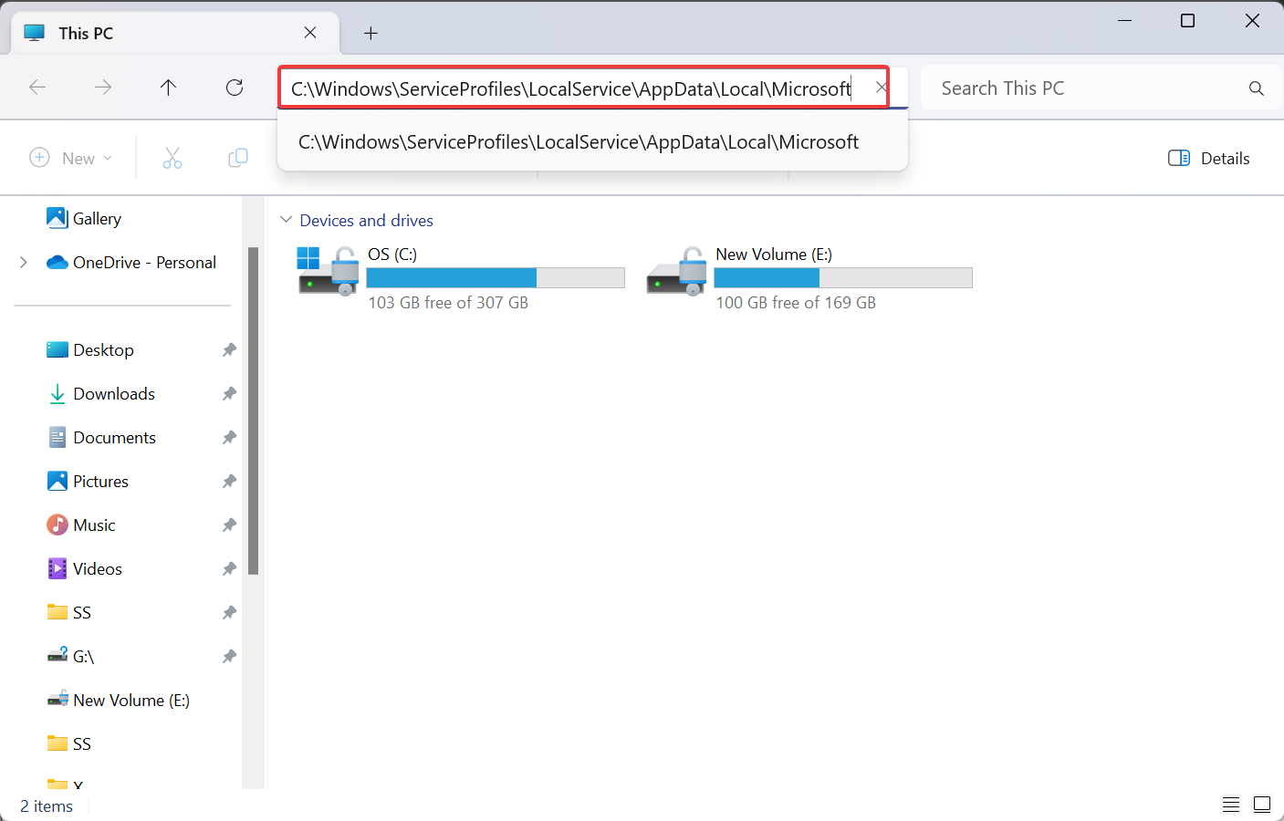Click the Search This PC box
The image size is (1284, 821).
[1086, 88]
